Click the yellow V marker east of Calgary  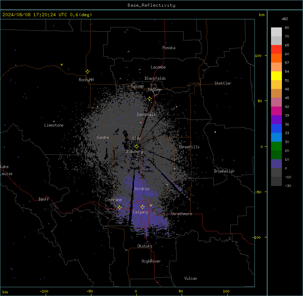151,205
